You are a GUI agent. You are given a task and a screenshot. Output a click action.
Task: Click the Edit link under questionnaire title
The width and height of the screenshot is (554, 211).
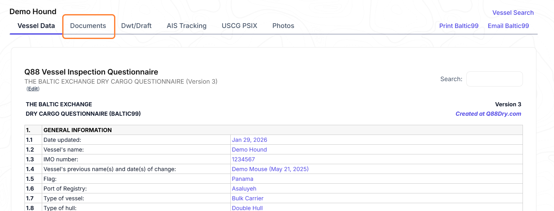(x=33, y=89)
